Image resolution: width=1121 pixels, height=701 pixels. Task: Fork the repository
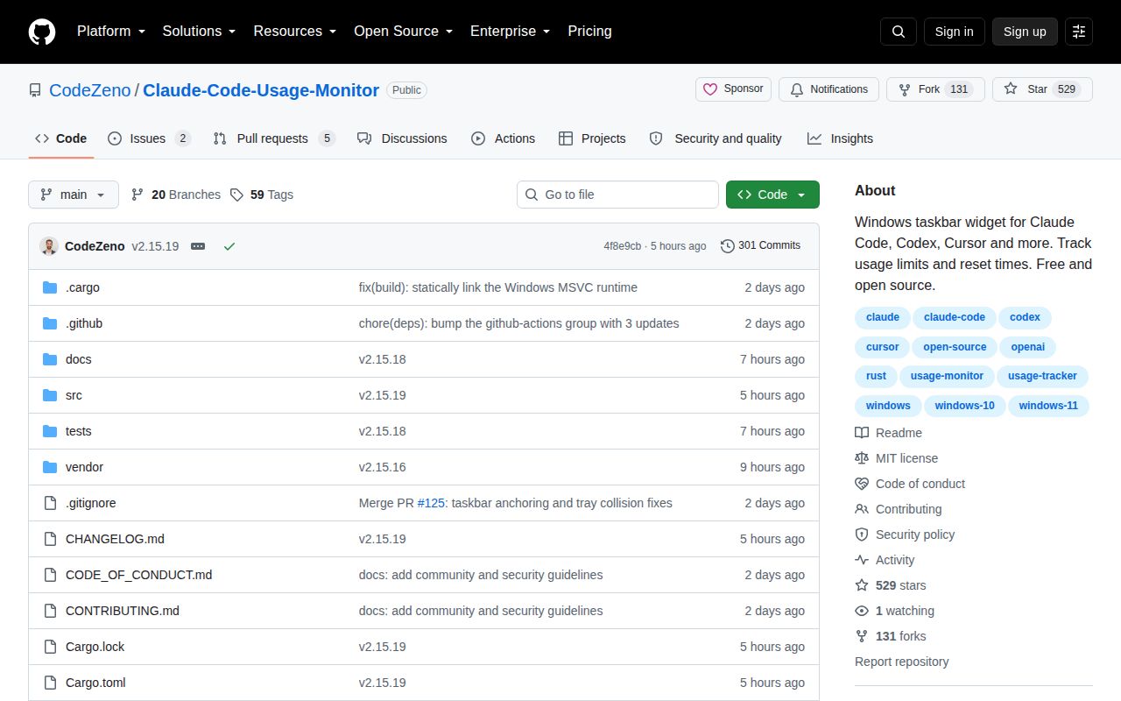click(935, 89)
